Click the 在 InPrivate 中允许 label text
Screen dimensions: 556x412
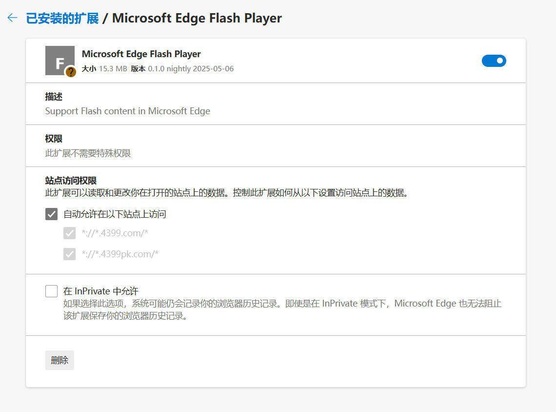click(x=100, y=291)
